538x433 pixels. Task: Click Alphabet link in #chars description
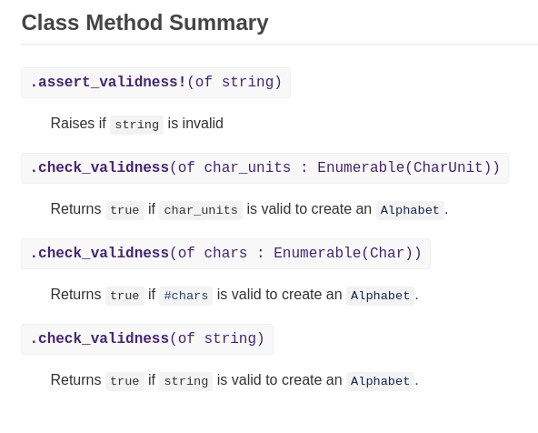pyautogui.click(x=380, y=296)
